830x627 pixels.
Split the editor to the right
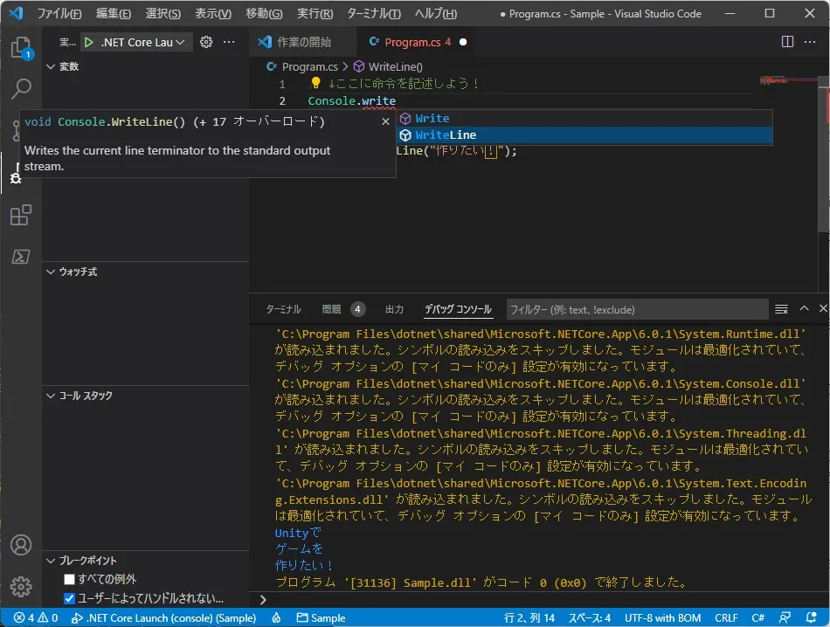(x=787, y=42)
